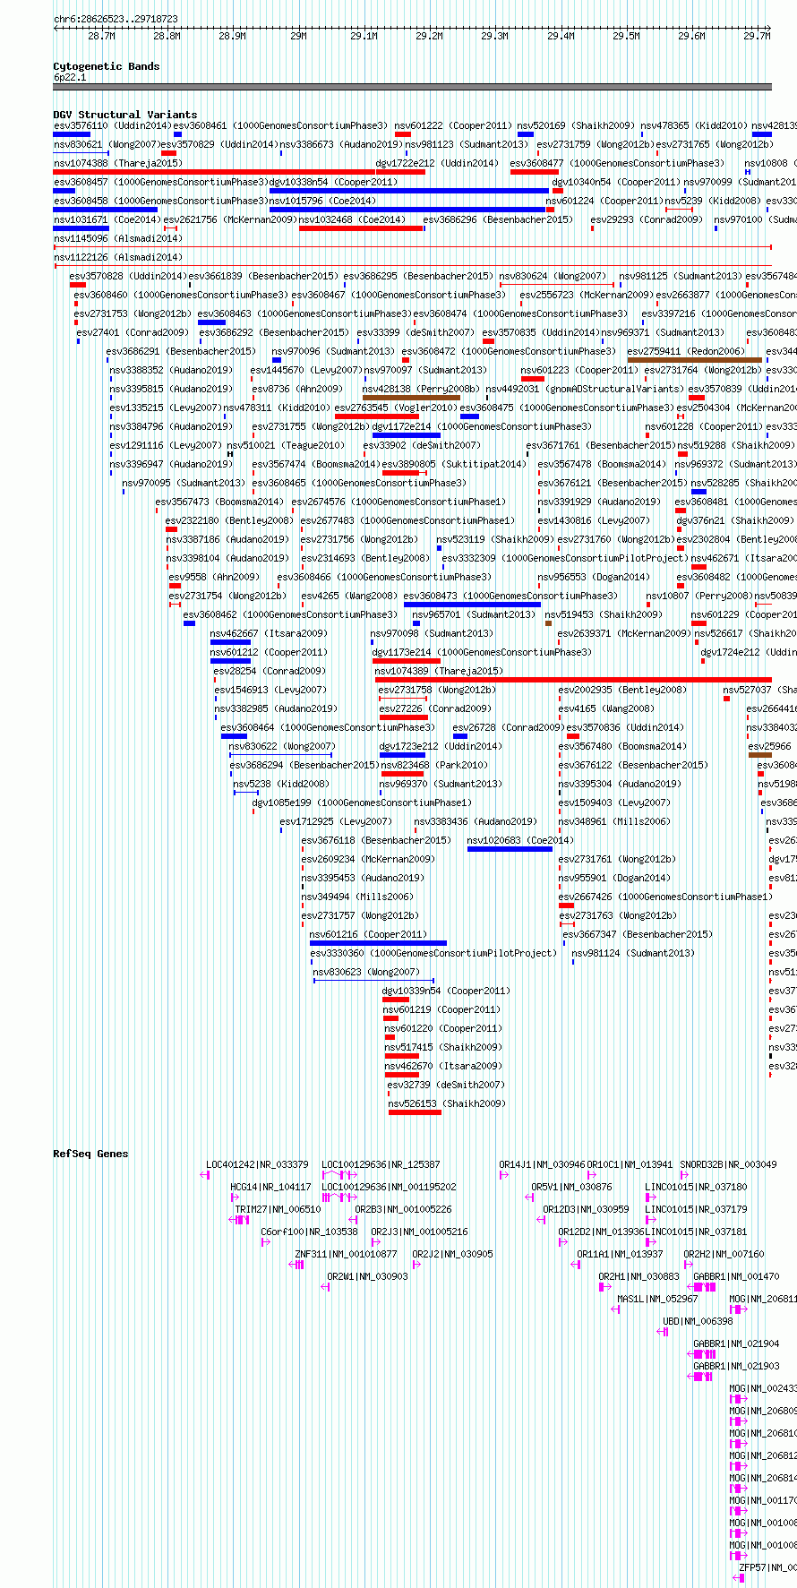Open nsv830622 (Wong2007) variant label
797x1588 pixels.
(x=282, y=746)
